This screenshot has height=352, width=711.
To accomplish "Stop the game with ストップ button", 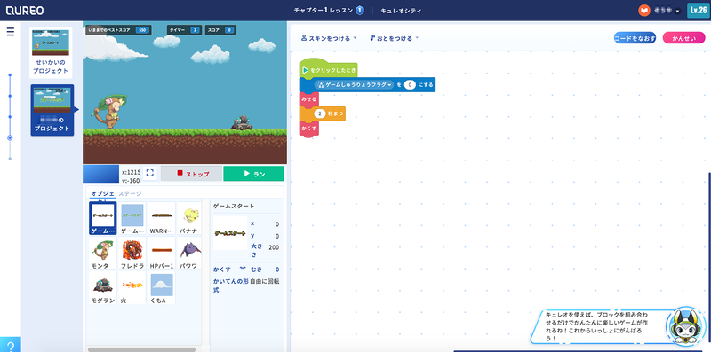I will click(x=191, y=174).
